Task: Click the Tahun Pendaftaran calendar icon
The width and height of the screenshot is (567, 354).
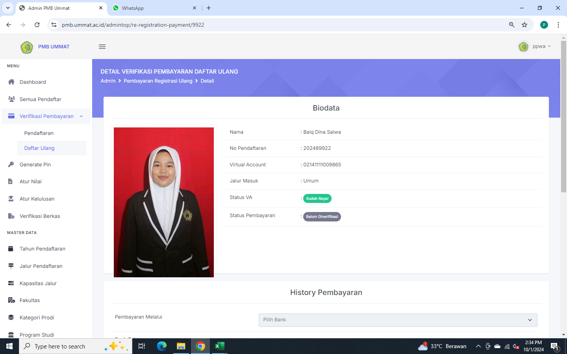Action: coord(11,249)
